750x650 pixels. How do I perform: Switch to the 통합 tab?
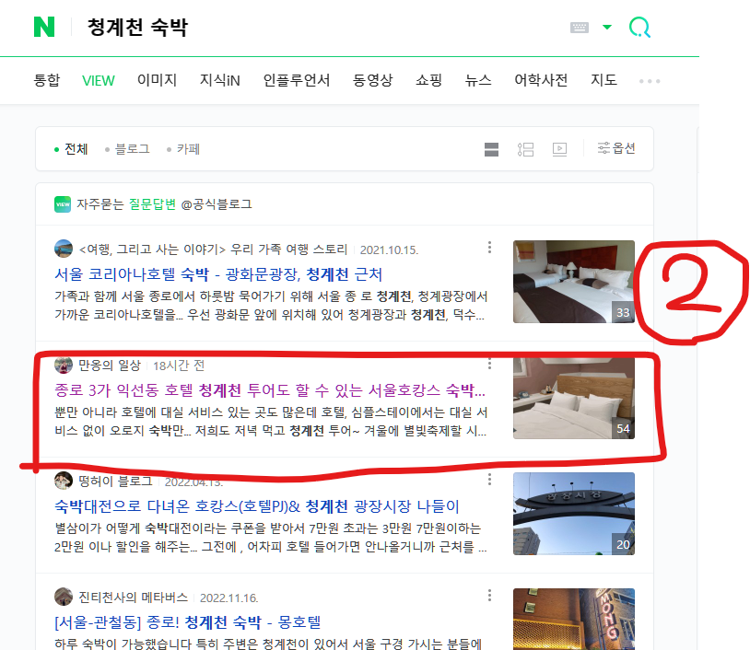(x=47, y=80)
